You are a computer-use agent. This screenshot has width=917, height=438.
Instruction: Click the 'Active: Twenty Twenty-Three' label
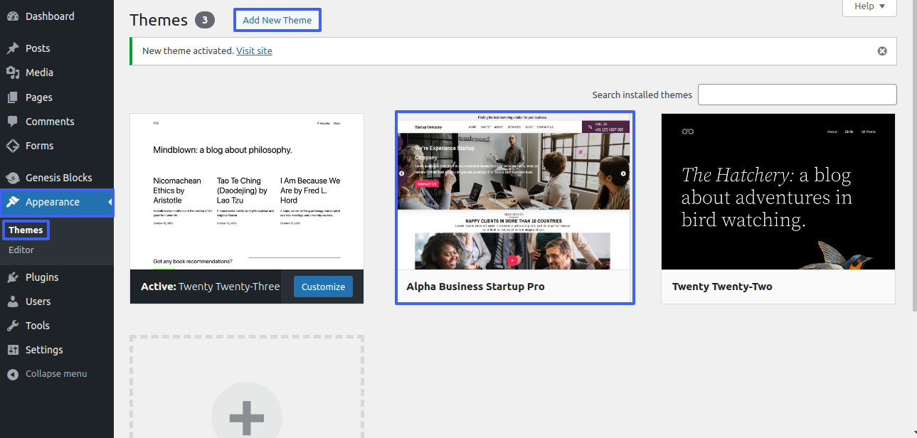210,287
